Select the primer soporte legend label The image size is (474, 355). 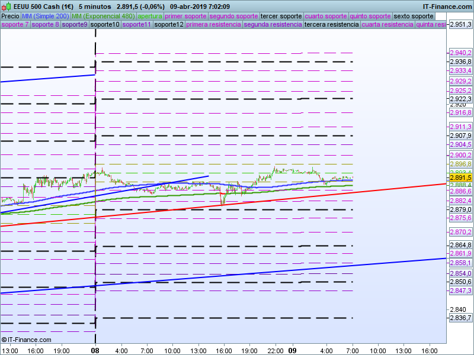point(186,16)
